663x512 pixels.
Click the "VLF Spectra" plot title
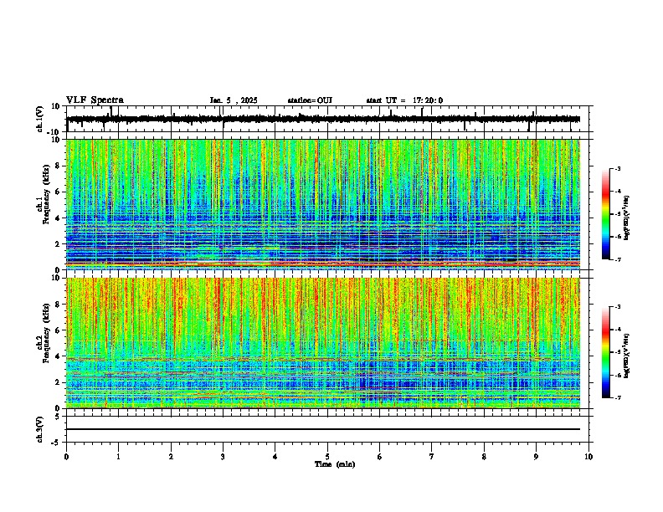95,100
